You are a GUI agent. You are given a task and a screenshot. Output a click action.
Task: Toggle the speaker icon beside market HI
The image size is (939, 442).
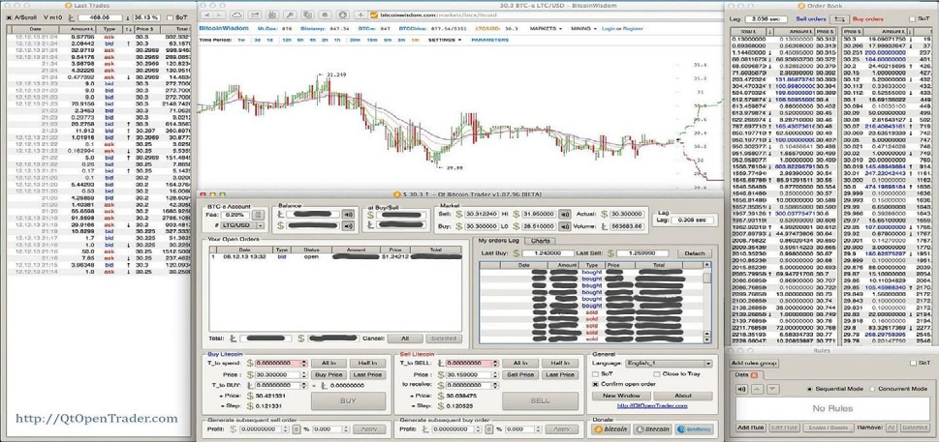pos(565,214)
